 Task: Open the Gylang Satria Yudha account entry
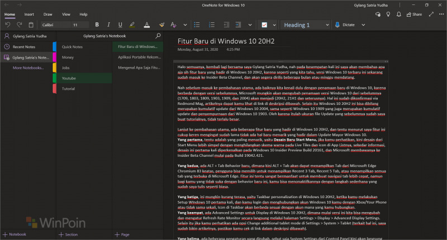(28, 36)
